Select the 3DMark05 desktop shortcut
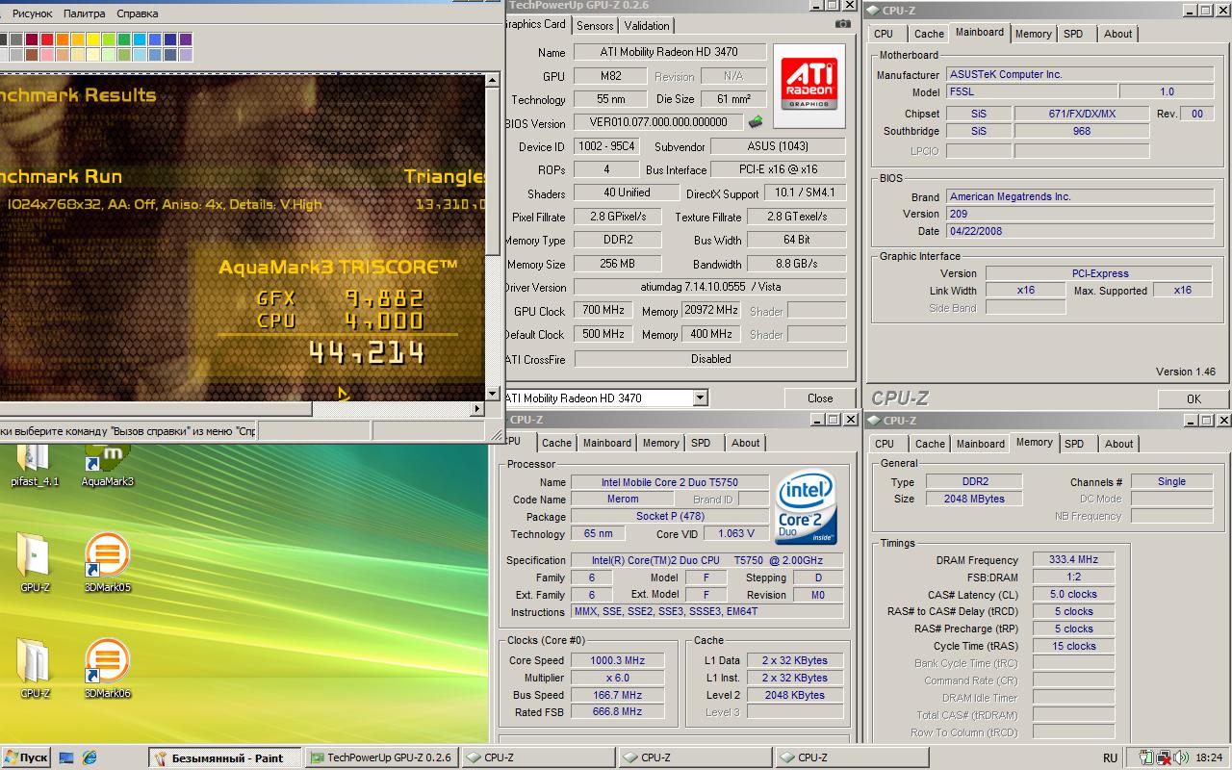1232x770 pixels. point(108,562)
